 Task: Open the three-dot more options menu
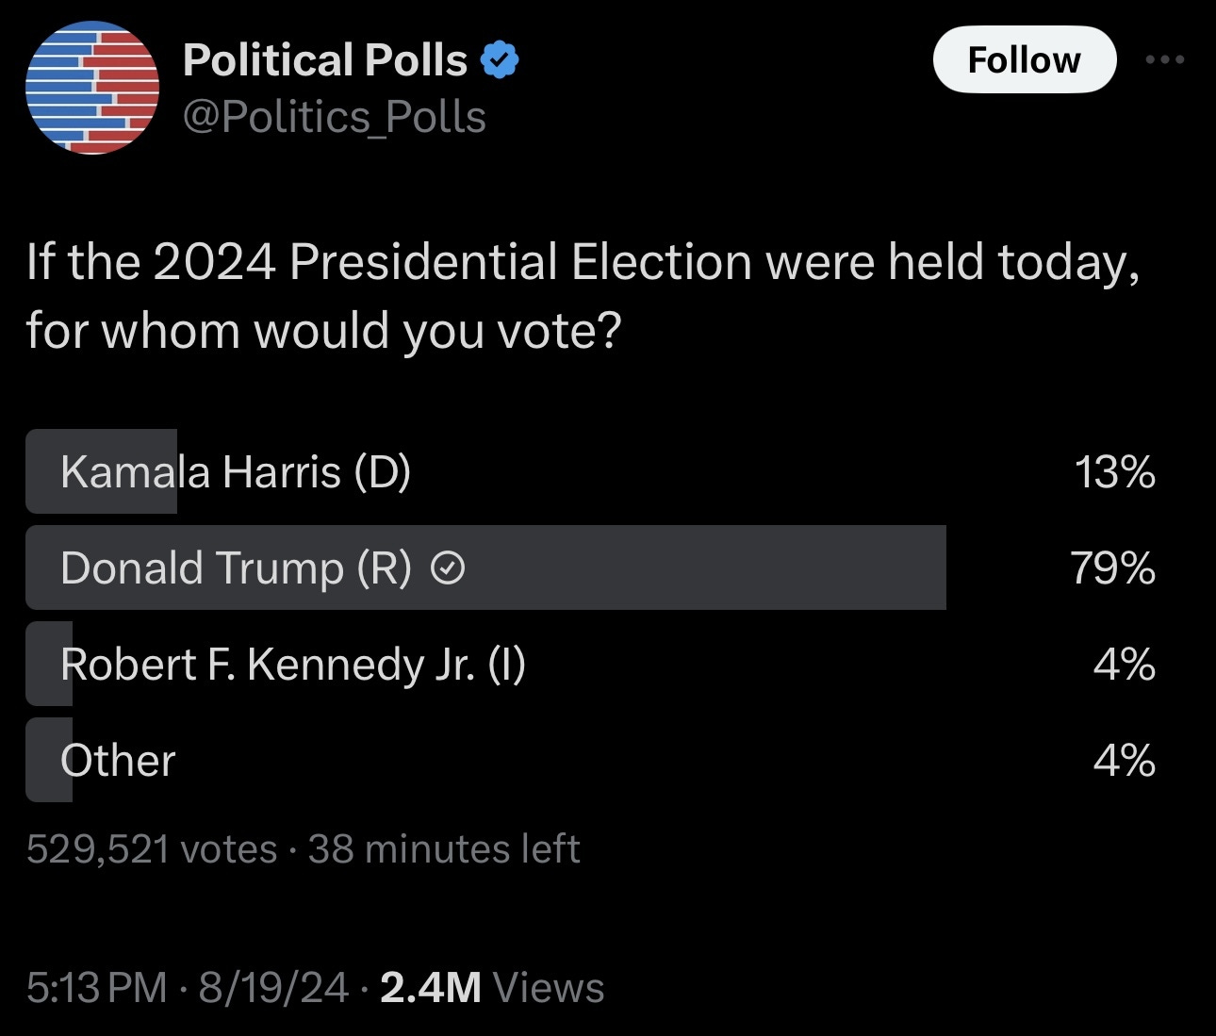tap(1165, 60)
